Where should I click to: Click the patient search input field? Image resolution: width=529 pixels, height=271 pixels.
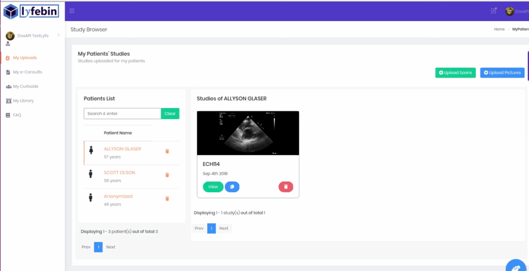click(x=122, y=113)
